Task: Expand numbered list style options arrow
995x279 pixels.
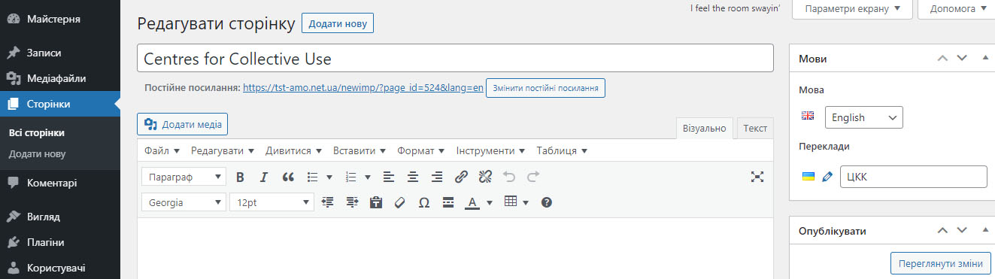Action: 368,177
